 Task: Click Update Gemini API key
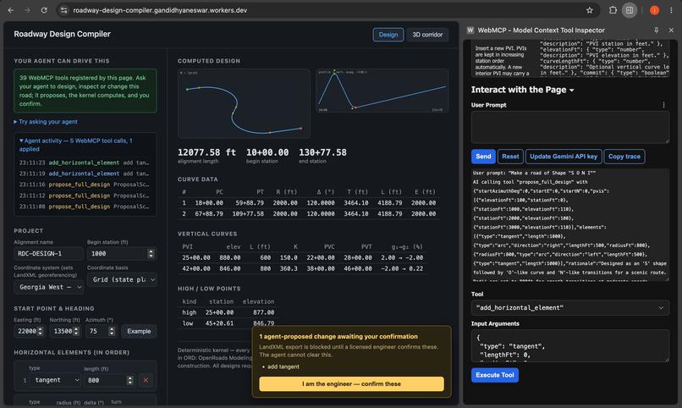click(x=563, y=156)
